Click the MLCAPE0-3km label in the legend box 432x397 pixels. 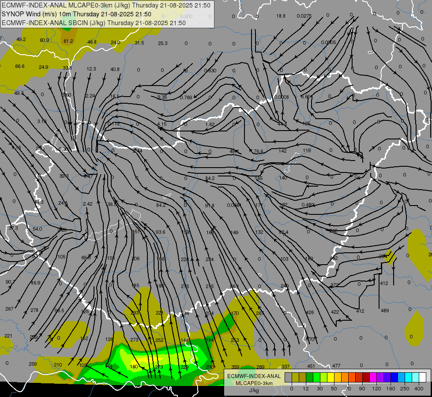coord(254,383)
